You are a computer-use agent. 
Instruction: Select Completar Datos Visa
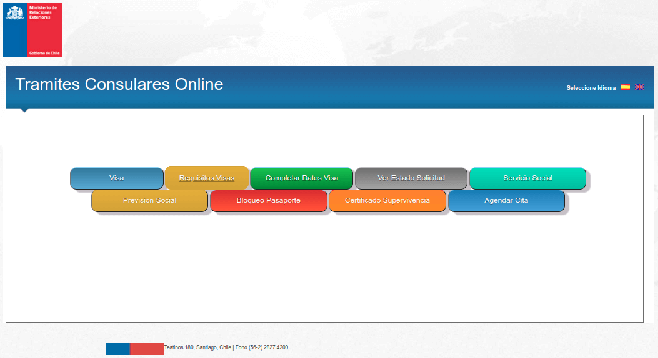click(301, 178)
